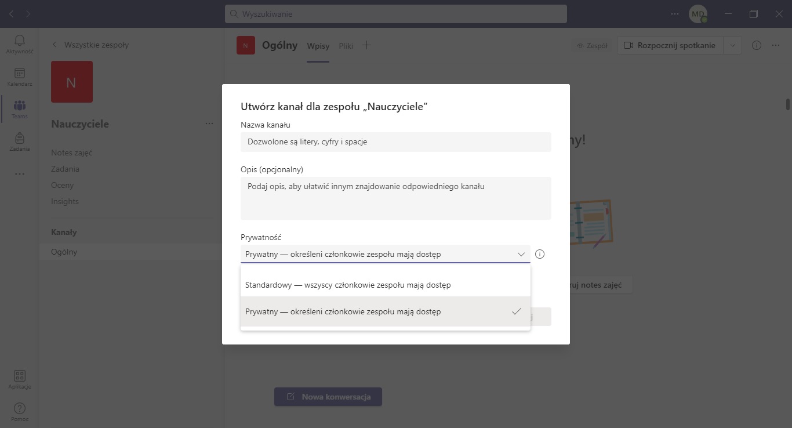
Task: Open more options next to Nauczyciele team
Action: (x=209, y=124)
